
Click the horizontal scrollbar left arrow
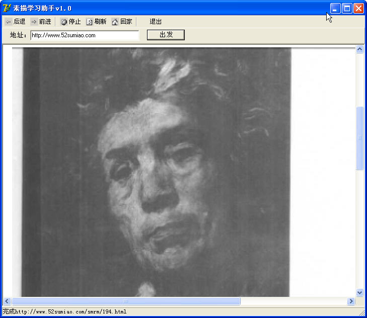(7, 301)
